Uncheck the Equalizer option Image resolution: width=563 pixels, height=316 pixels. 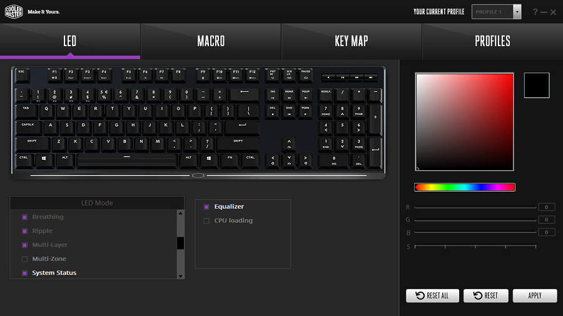click(206, 207)
